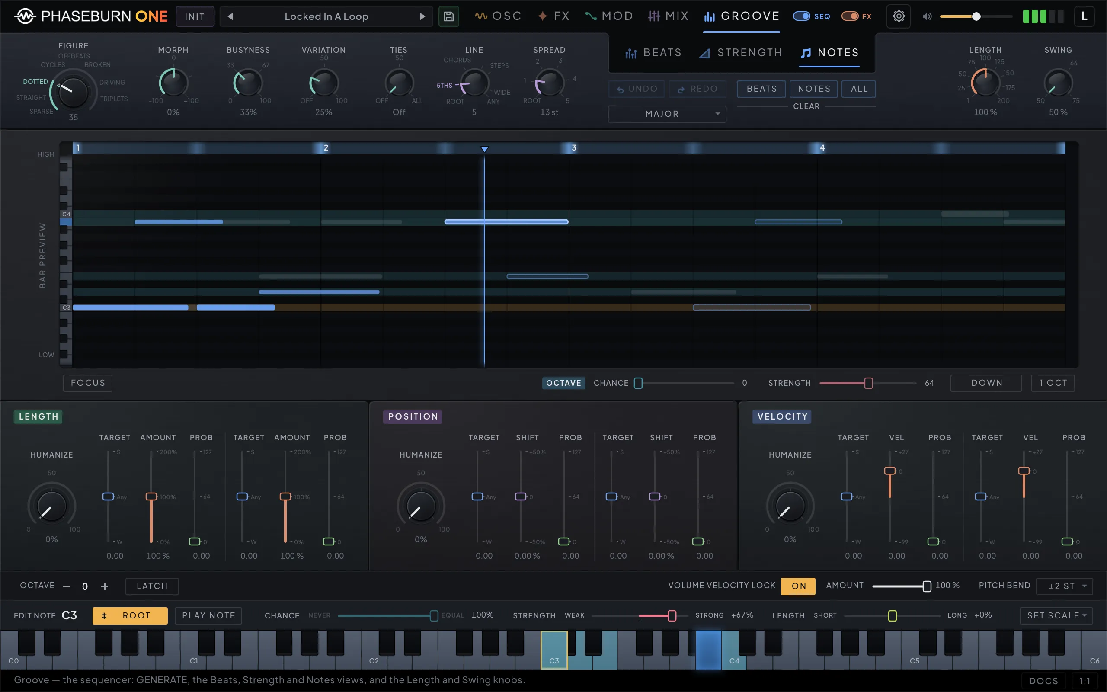This screenshot has width=1107, height=692.
Task: Click bar 3 marker in the ruler
Action: pos(574,148)
